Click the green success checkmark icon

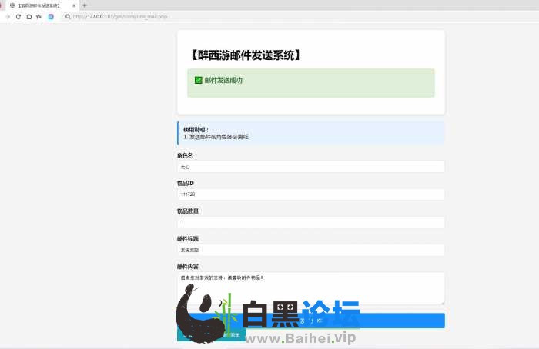198,80
